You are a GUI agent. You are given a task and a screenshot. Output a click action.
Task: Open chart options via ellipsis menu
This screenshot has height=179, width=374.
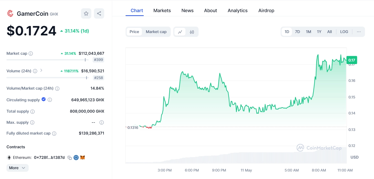pyautogui.click(x=359, y=32)
